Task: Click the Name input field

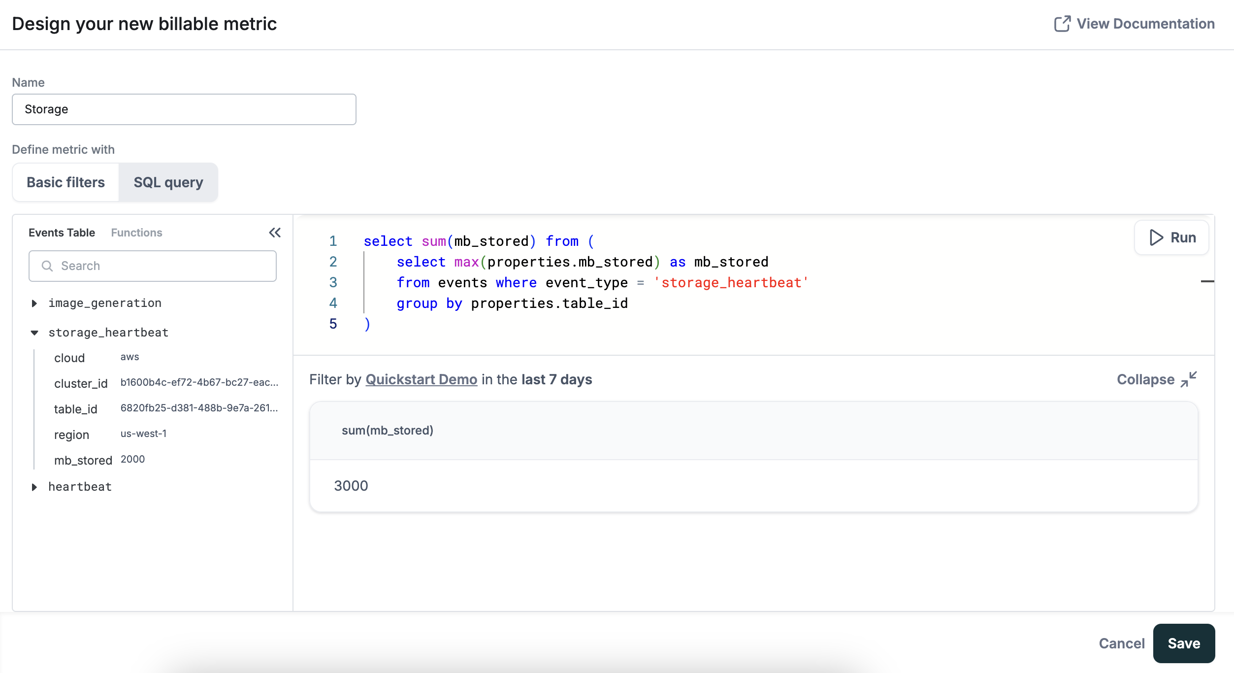Action: click(184, 109)
